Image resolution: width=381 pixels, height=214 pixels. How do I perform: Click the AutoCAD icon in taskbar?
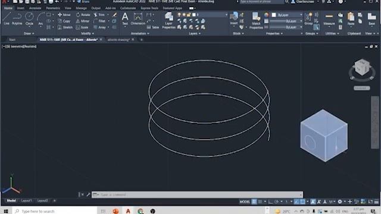(128, 211)
